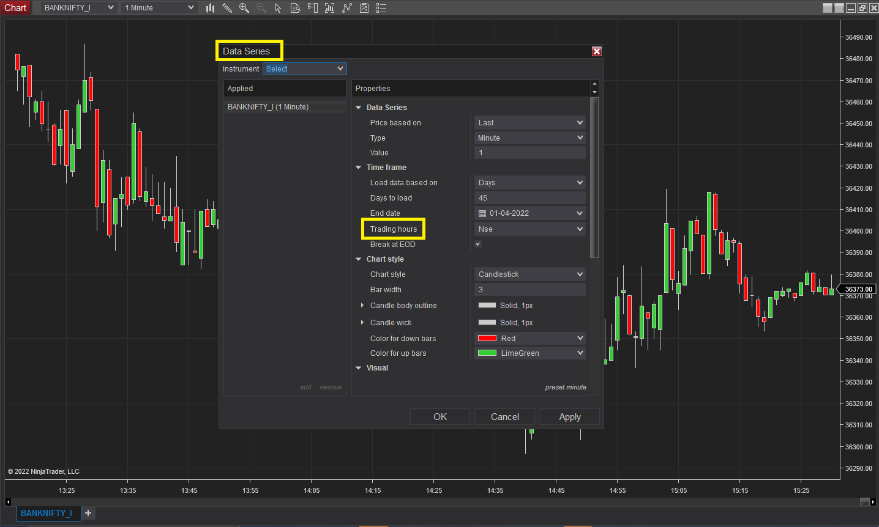879x527 pixels.
Task: Collapse the Data Series properties section
Action: (359, 108)
